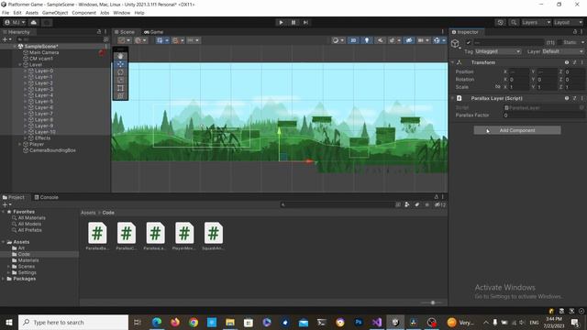Open the File menu
Screen dimensions: 587x330
coord(6,13)
